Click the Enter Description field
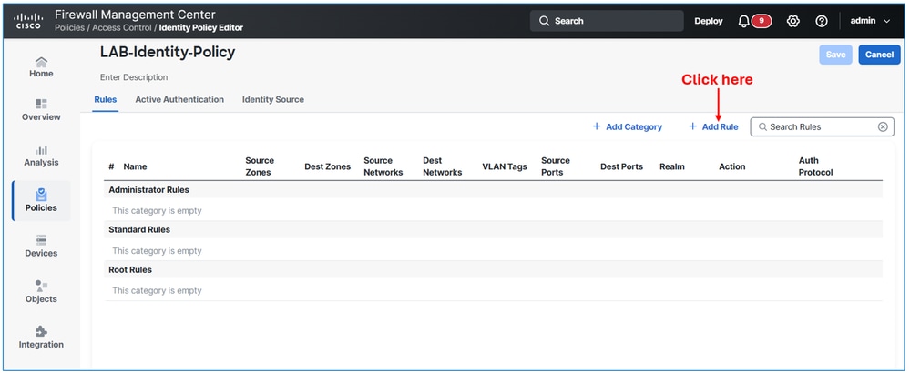The width and height of the screenshot is (910, 373). 134,77
